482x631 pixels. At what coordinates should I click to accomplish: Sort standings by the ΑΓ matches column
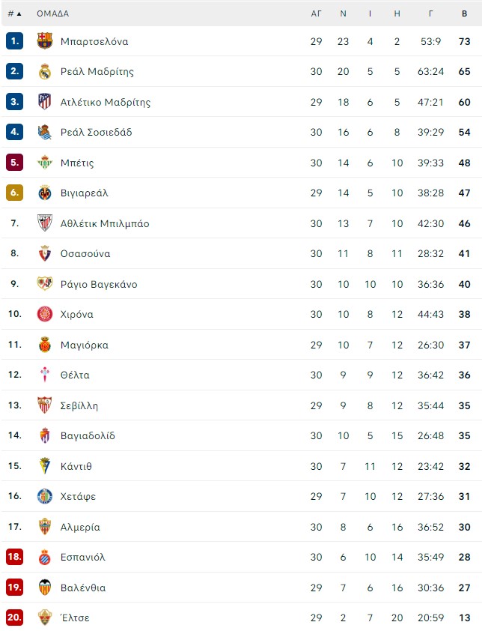tap(317, 13)
